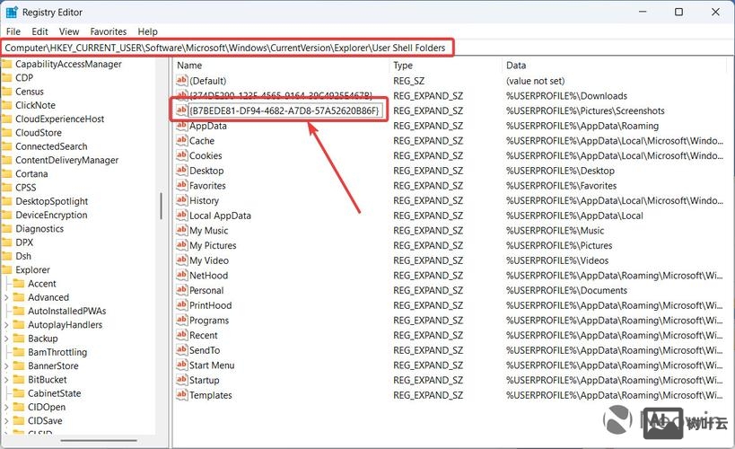Select the Personal registry value
Viewport: 735px width, 449px height.
point(206,291)
